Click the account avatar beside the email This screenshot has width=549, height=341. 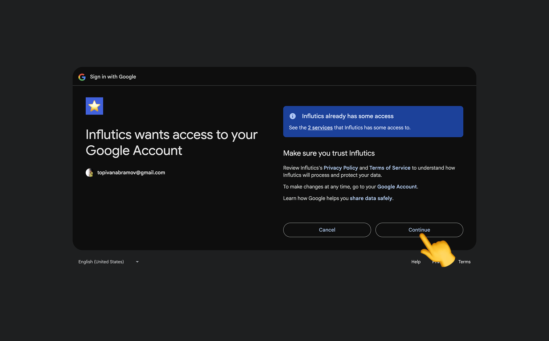click(x=89, y=173)
